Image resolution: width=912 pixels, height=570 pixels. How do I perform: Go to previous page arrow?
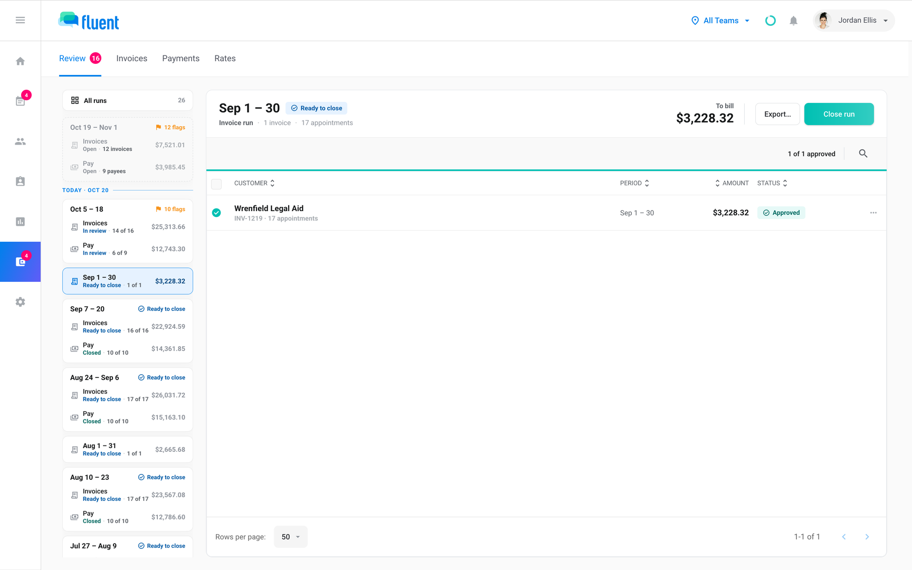coord(844,537)
